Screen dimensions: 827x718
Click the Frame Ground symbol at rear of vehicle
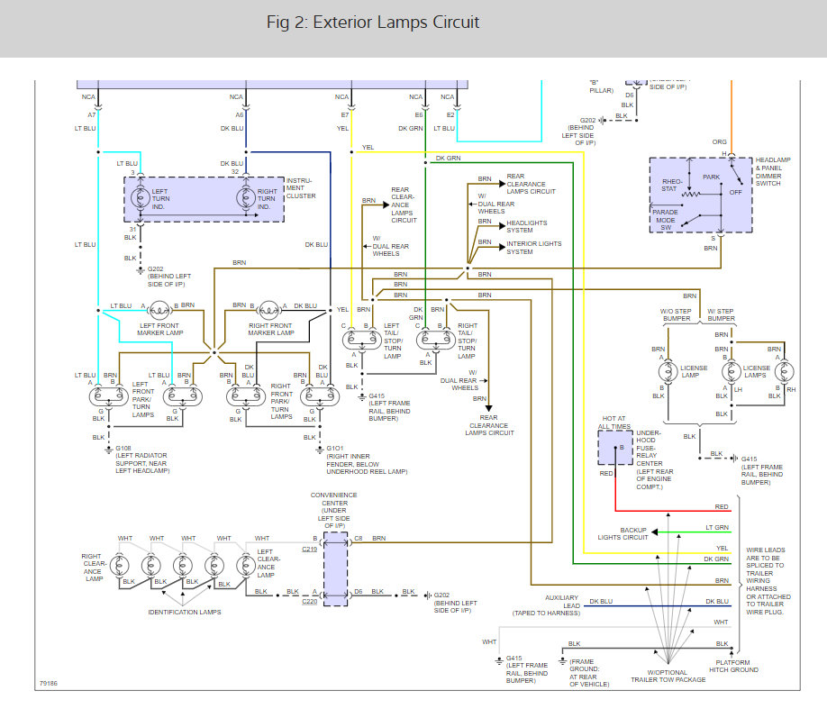tap(563, 660)
